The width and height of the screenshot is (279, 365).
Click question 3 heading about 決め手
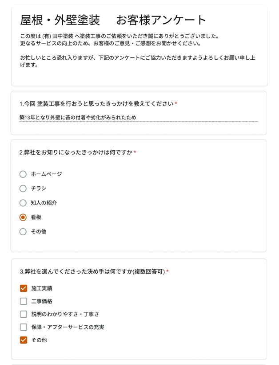tap(92, 271)
